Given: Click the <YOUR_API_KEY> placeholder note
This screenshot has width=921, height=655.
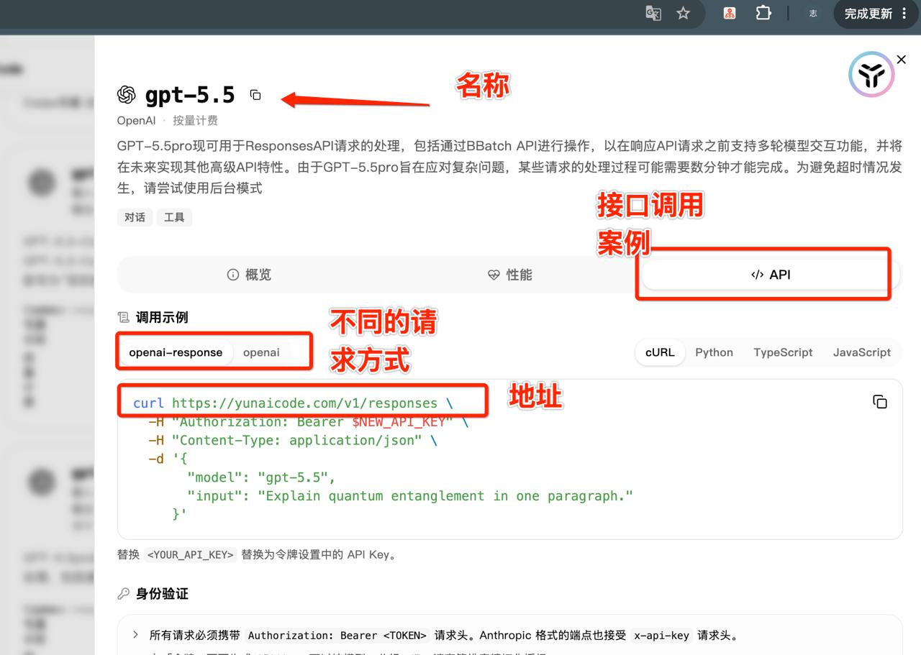Looking at the screenshot, I should coord(190,555).
